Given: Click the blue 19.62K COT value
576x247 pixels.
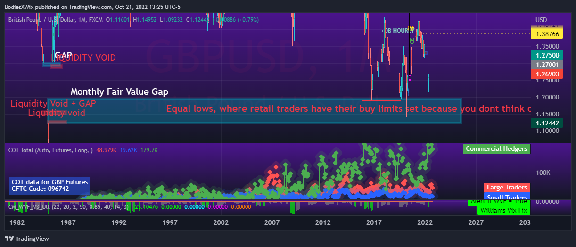Looking at the screenshot, I should 129,150.
